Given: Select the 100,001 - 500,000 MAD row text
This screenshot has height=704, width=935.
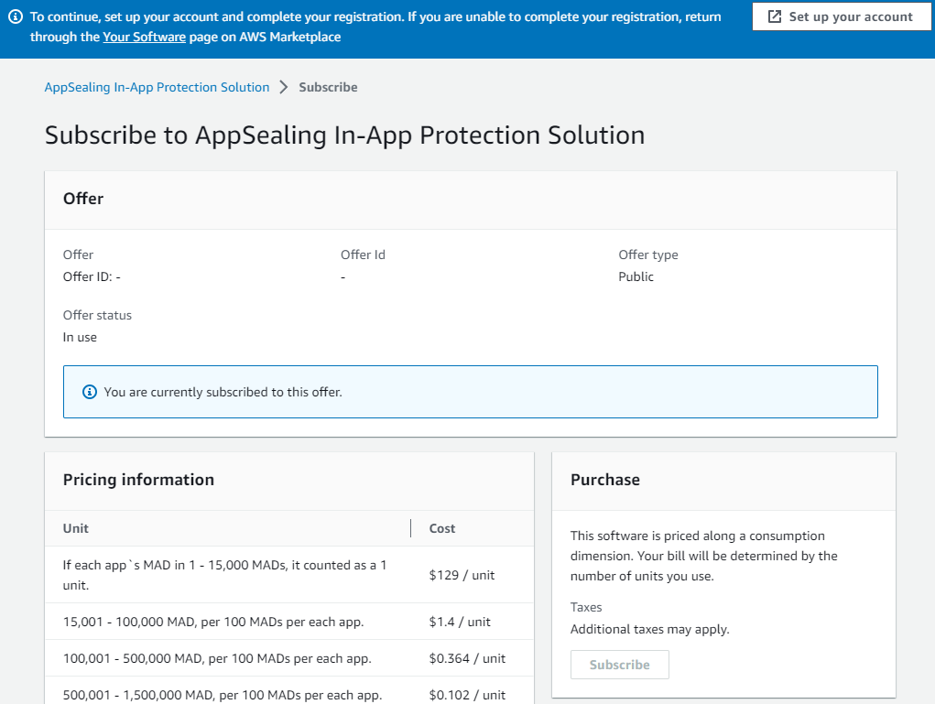Looking at the screenshot, I should coord(217,658).
